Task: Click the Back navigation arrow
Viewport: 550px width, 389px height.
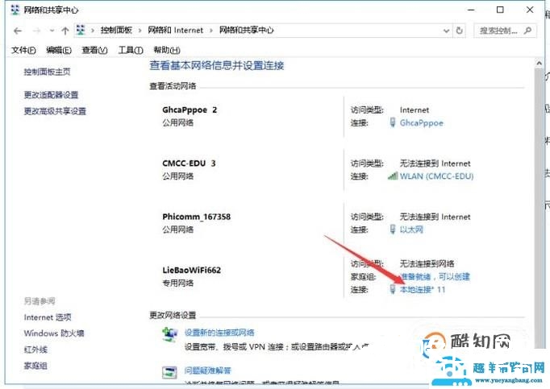Action: [x=18, y=31]
